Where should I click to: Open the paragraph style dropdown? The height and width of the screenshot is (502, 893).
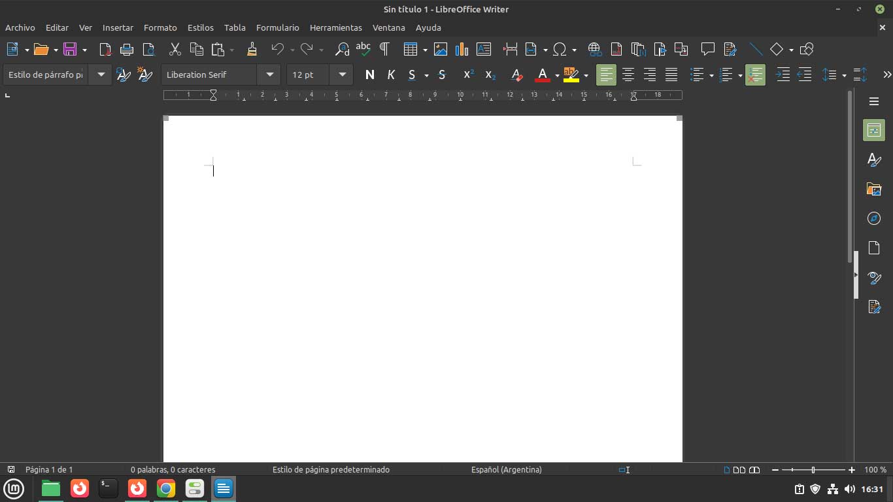(101, 75)
